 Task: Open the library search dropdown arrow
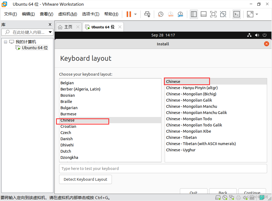point(50,32)
